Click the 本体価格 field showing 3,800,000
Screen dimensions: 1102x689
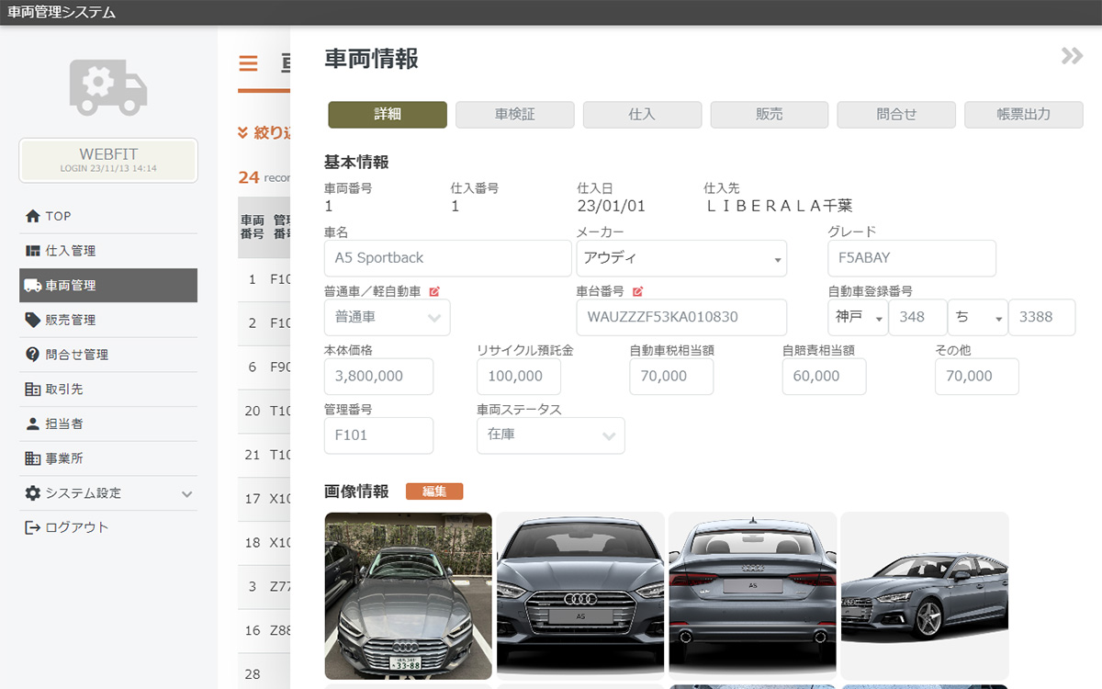coord(378,377)
